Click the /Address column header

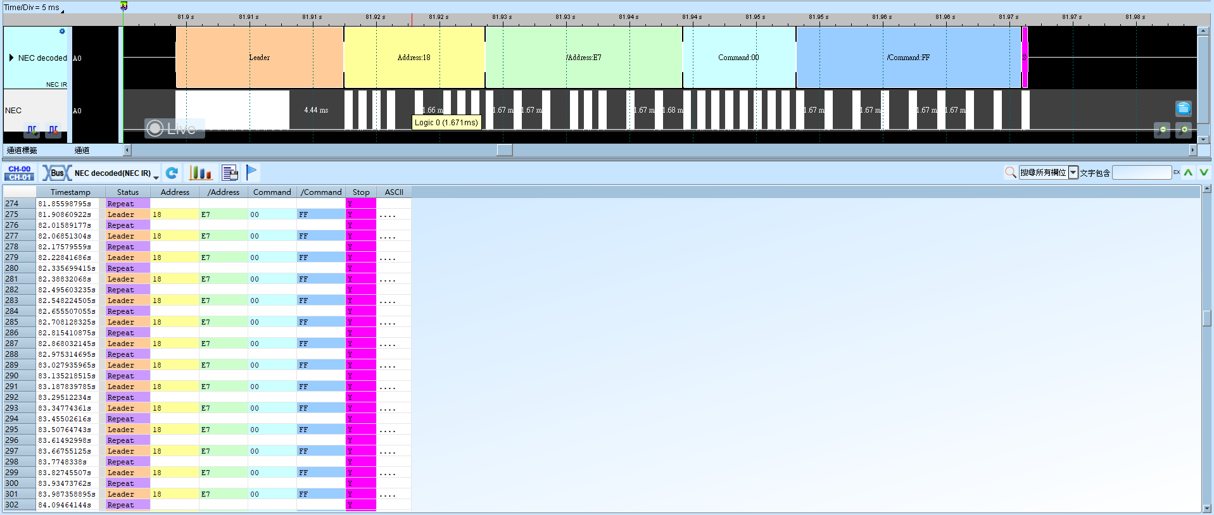coord(224,192)
